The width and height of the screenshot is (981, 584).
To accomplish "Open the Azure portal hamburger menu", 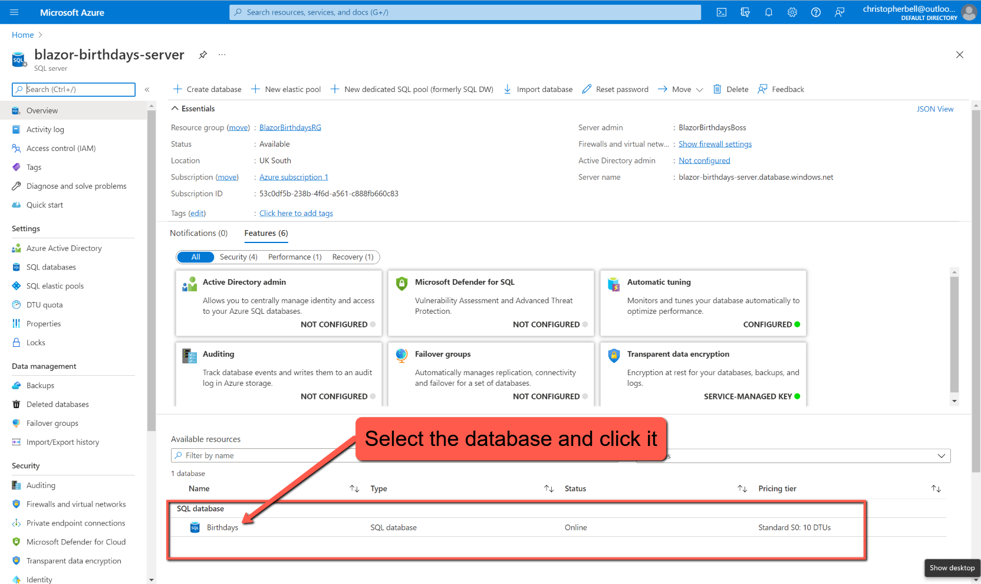I will pos(14,12).
